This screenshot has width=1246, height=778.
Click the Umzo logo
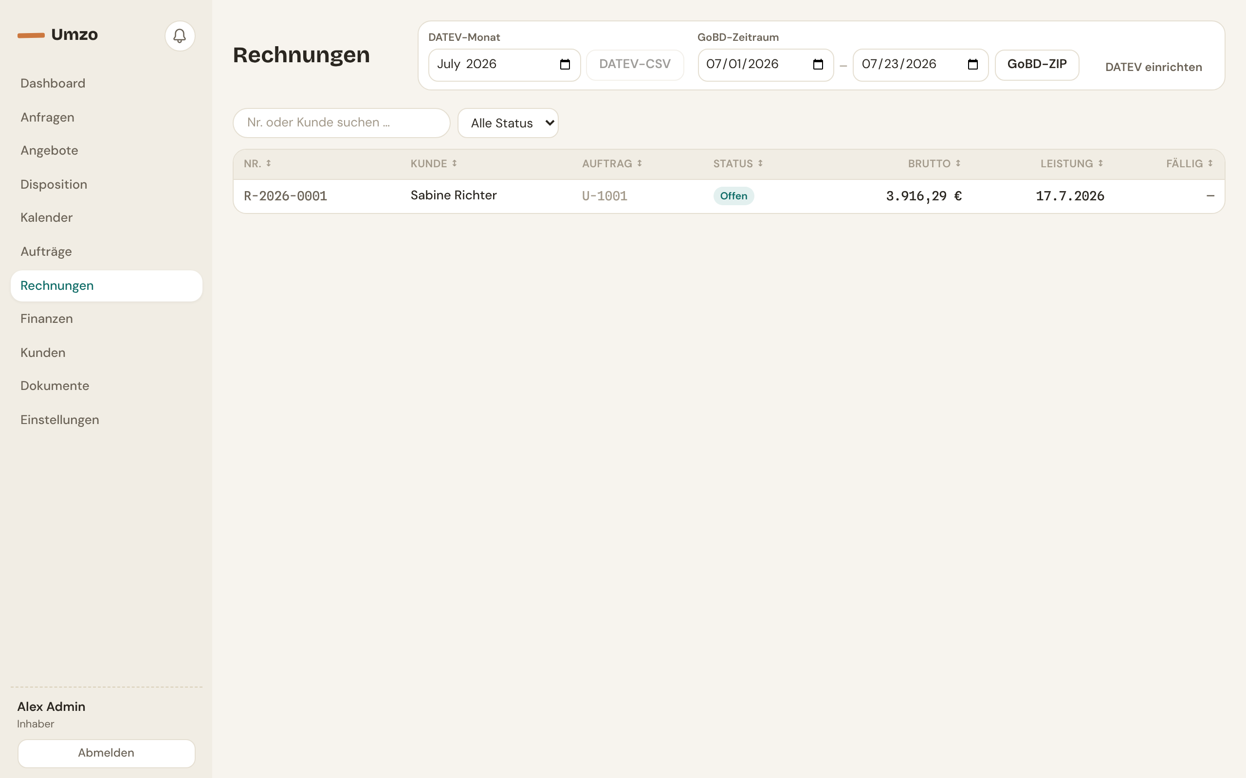[57, 35]
